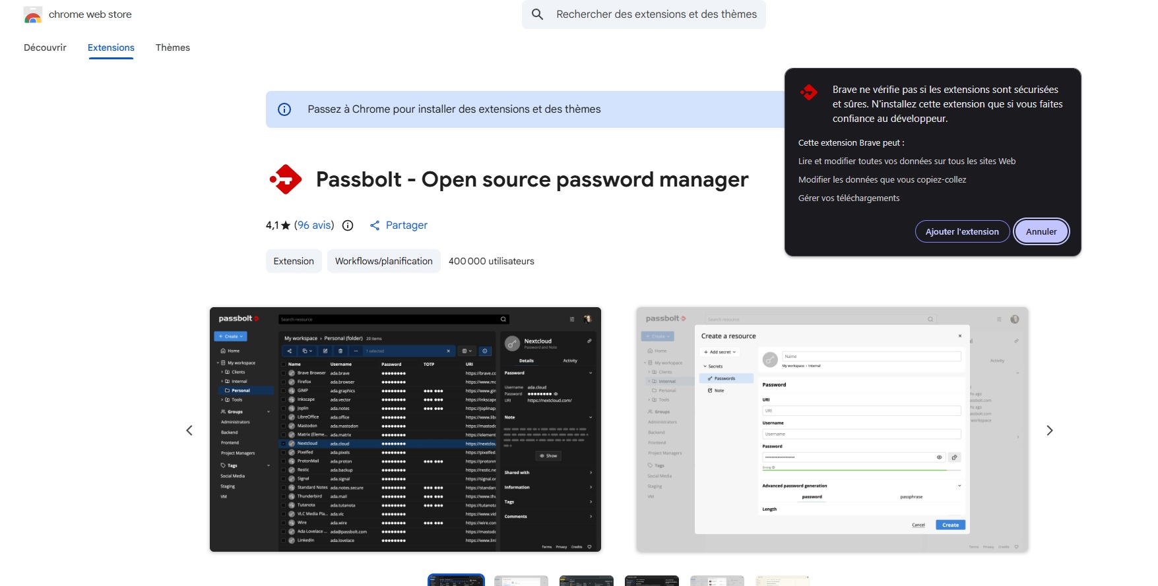This screenshot has height=586, width=1158.
Task: Open the dark Passbolt workspace screenshot
Action: tap(405, 429)
